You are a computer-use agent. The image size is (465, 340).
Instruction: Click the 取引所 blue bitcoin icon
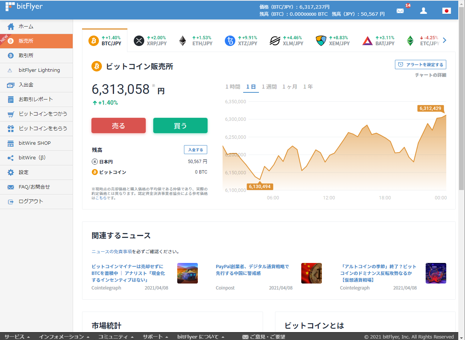[x=11, y=56]
